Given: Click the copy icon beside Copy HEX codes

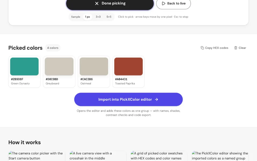Looking at the screenshot, I should pos(202,48).
